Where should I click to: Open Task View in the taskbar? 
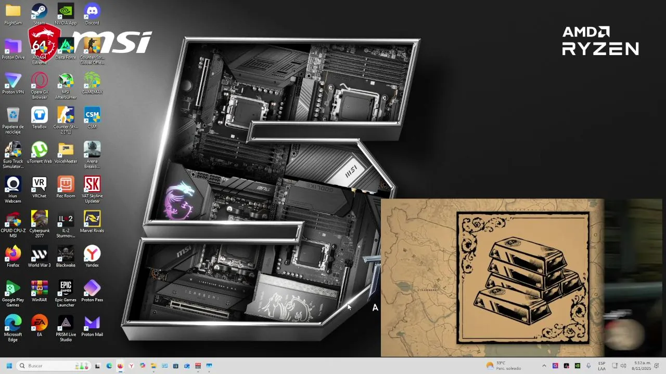(x=97, y=366)
